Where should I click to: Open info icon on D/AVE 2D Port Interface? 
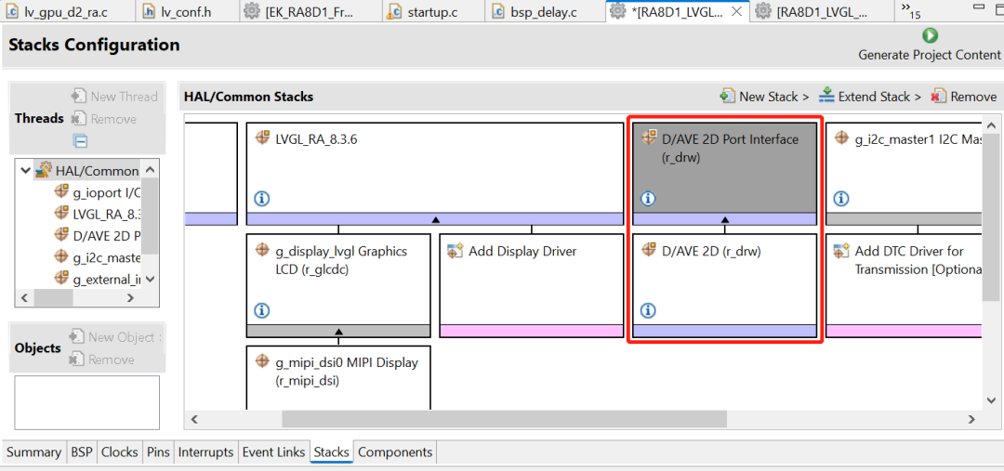click(x=647, y=199)
